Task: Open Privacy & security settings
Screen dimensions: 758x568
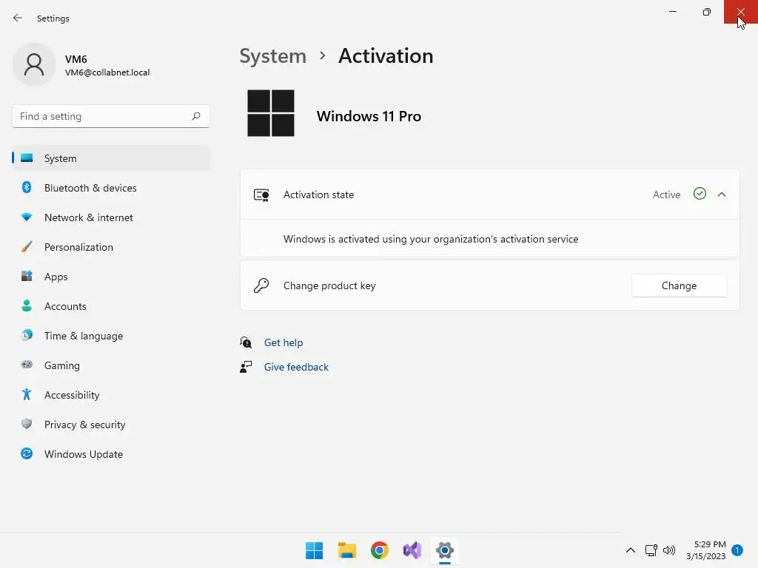Action: click(x=111, y=425)
